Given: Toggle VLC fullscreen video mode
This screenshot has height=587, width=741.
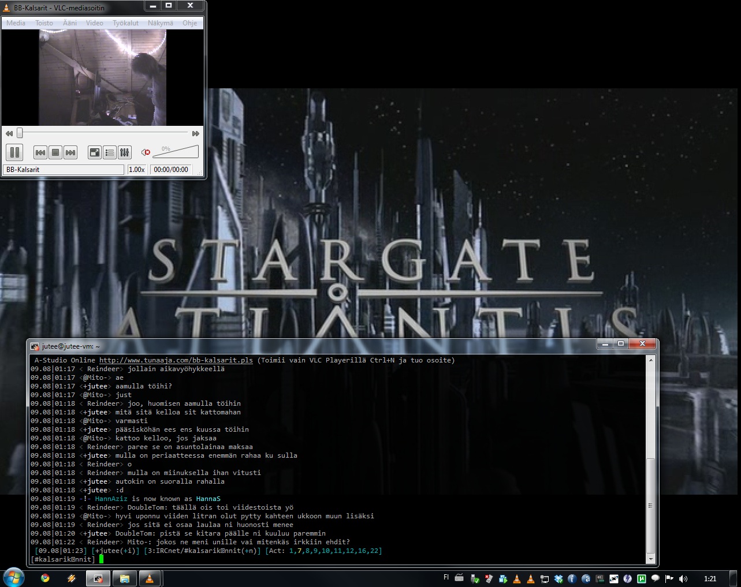Looking at the screenshot, I should coord(94,152).
